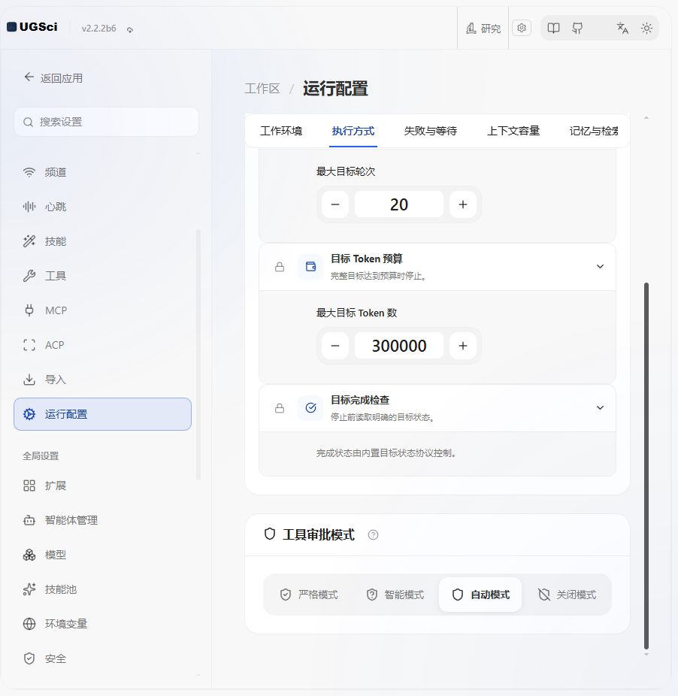Screen dimensions: 678x696
Task: Open 技能 in sidebar
Action: tap(102, 241)
